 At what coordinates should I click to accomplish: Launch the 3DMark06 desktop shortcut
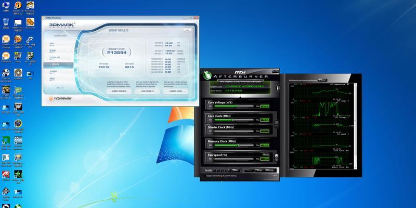[6, 57]
